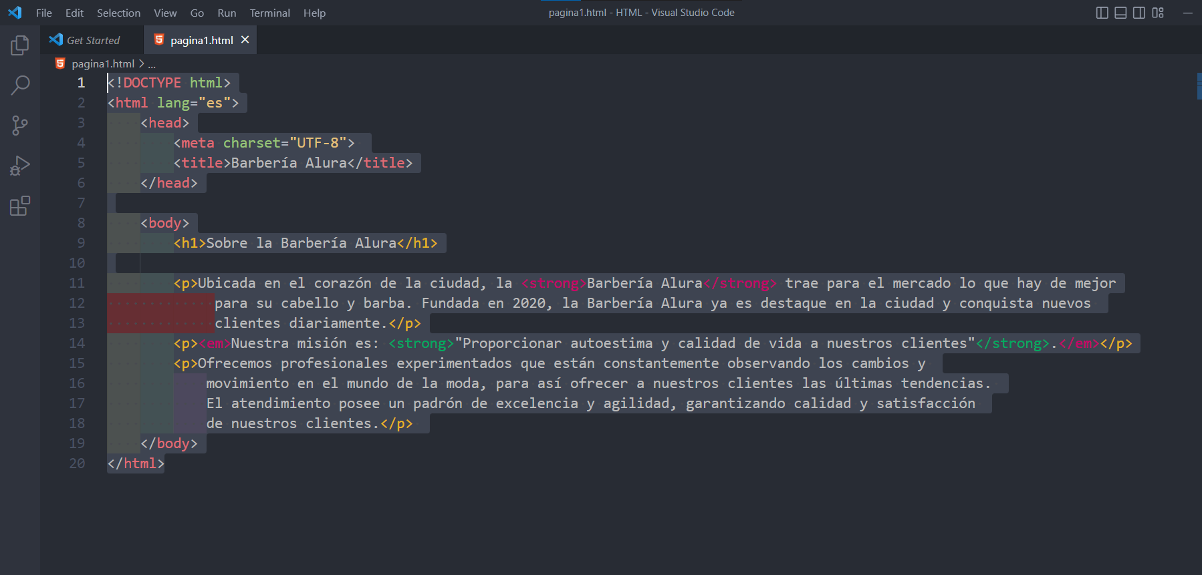This screenshot has height=575, width=1202.
Task: Open the Selection menu
Action: 119,13
